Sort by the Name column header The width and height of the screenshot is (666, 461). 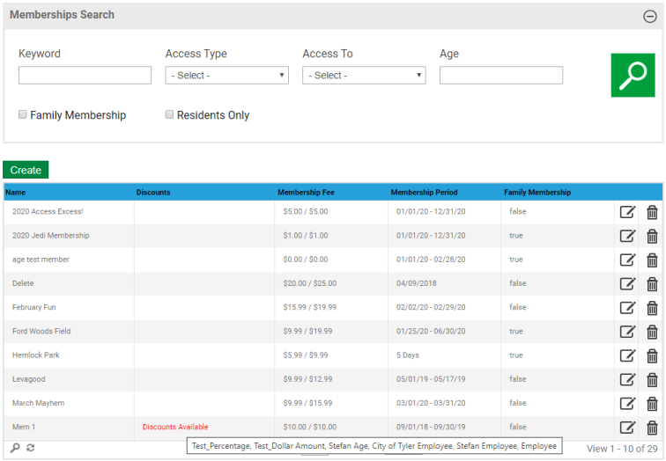(16, 193)
